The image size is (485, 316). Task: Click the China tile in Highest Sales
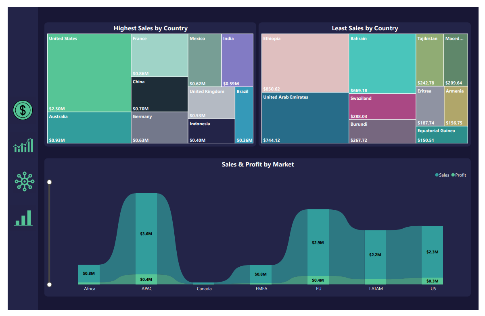point(159,94)
